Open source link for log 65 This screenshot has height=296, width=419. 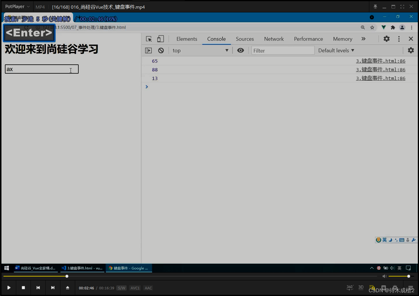point(381,61)
